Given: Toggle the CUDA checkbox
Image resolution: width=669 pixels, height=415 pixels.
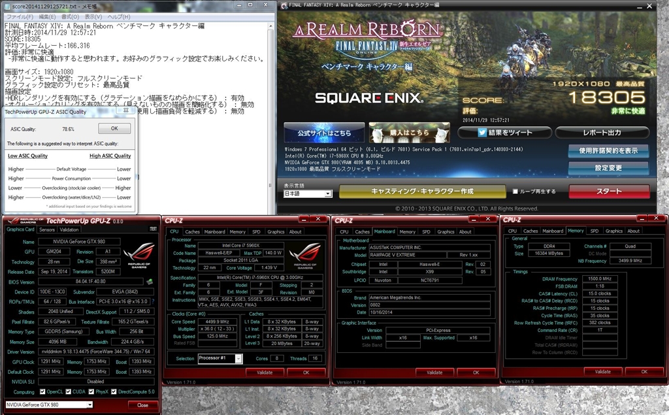Looking at the screenshot, I should 68,391.
